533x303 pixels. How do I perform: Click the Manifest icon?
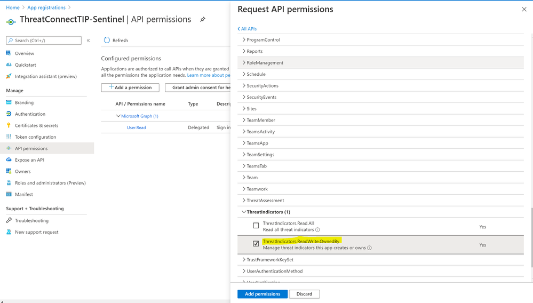pos(9,194)
